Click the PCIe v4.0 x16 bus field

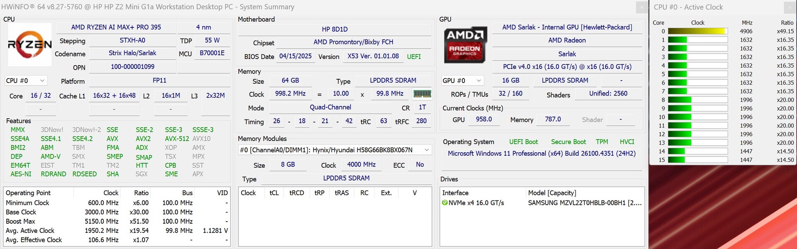[567, 67]
